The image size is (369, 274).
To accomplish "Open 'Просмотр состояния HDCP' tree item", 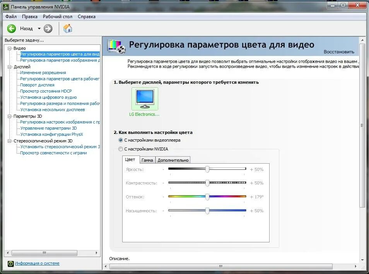I will (46, 91).
